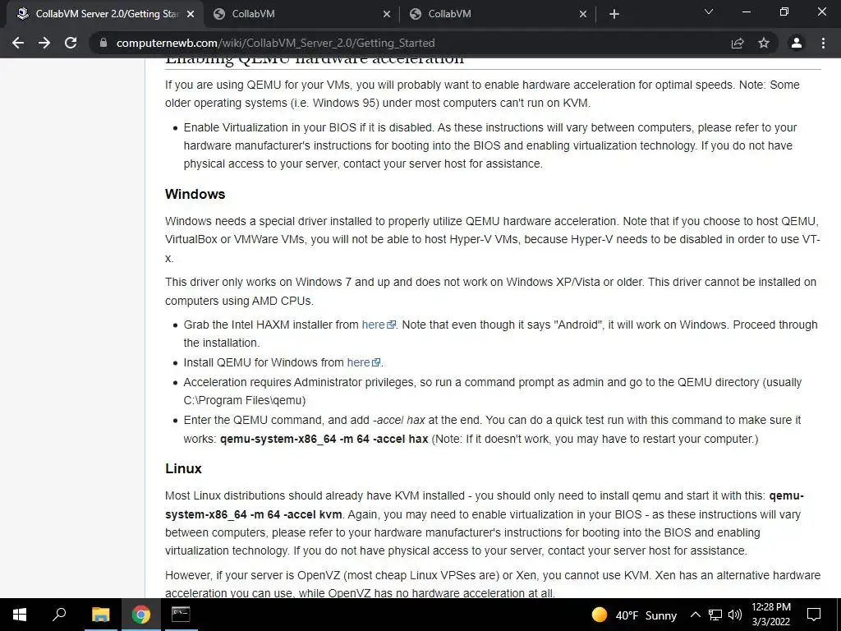Open the clock showing 12:28 PM

(770, 615)
